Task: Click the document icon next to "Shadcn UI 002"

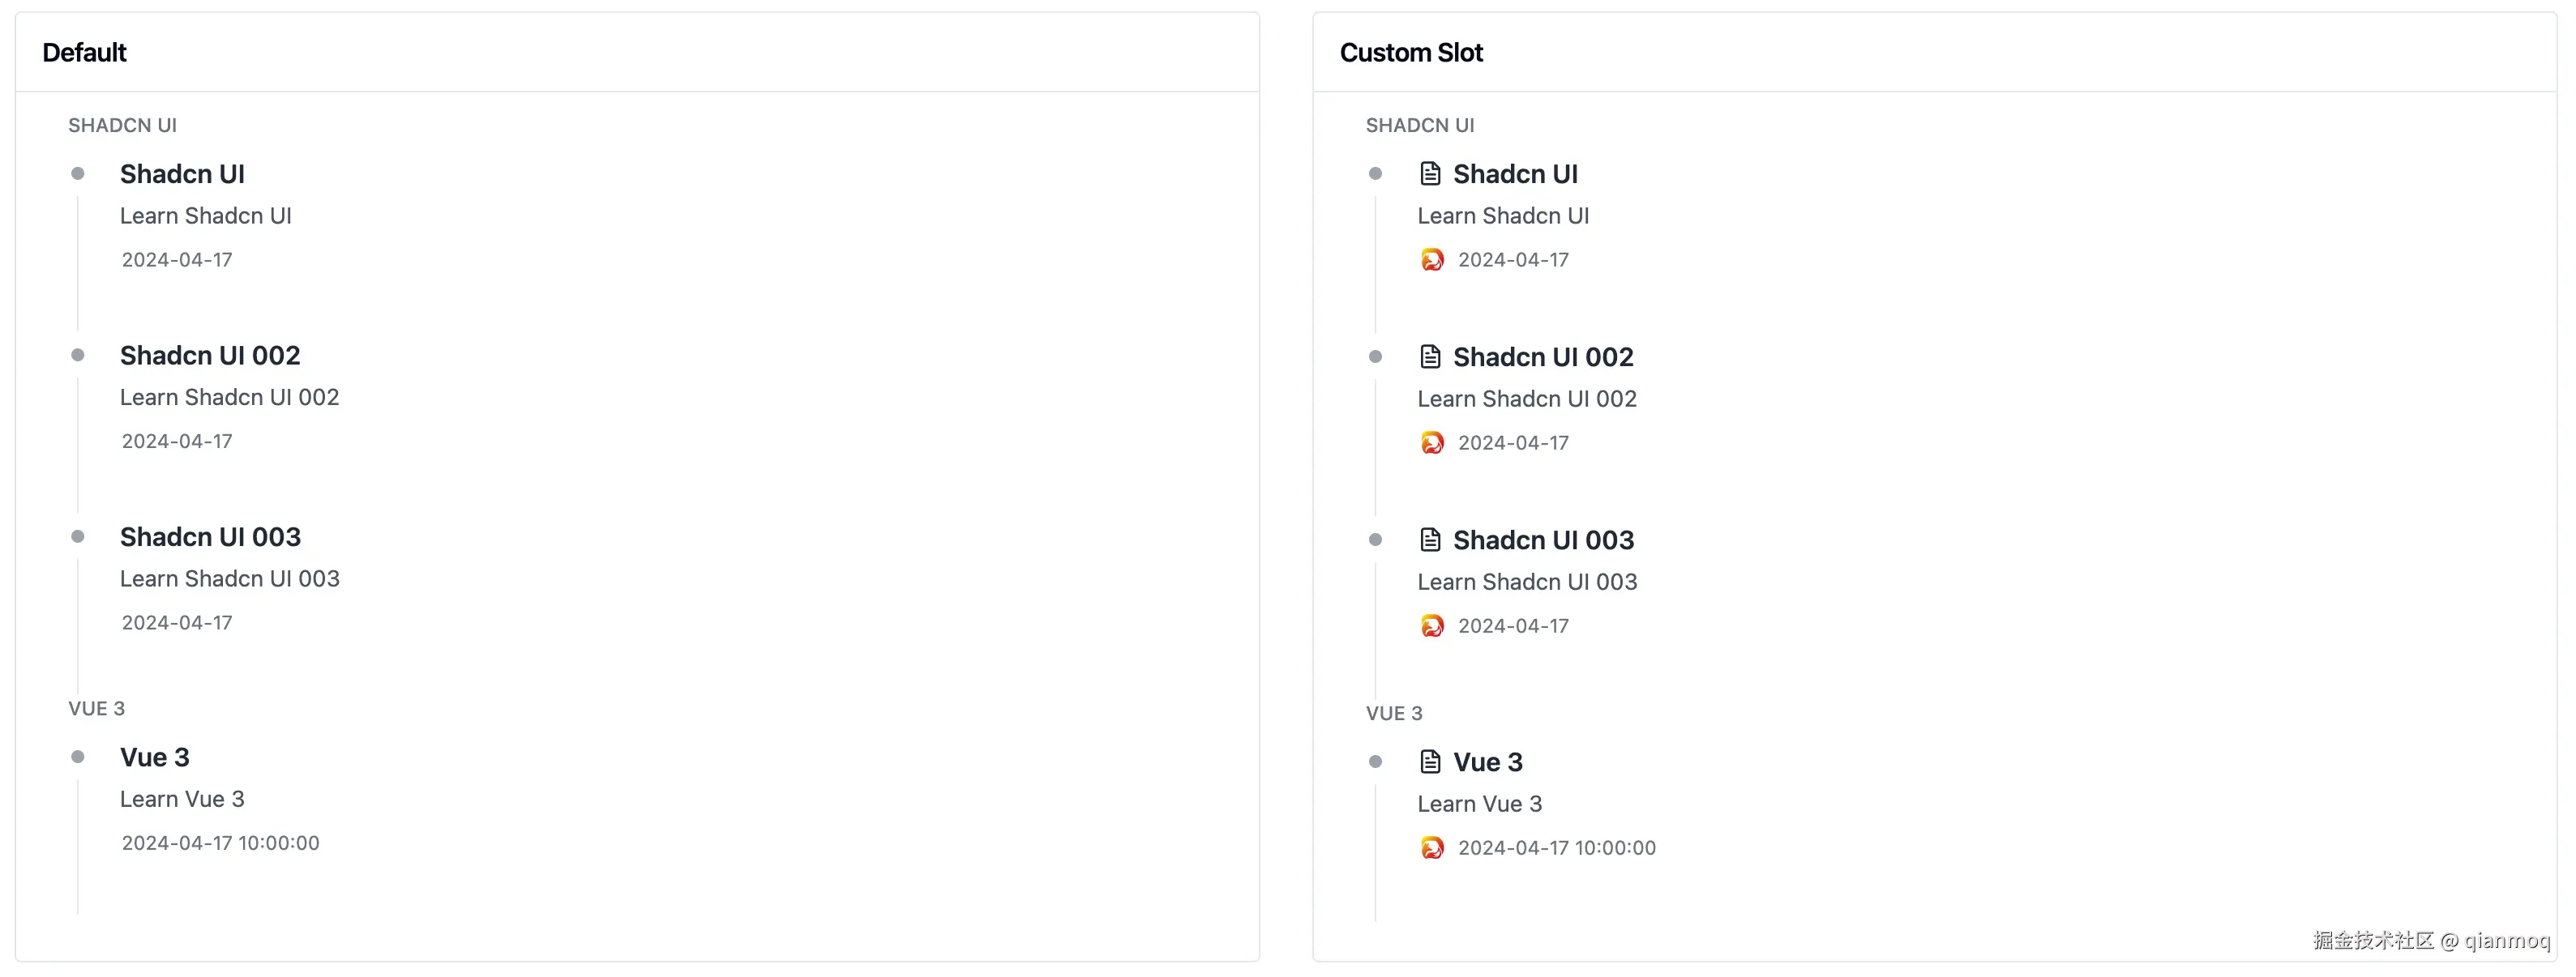Action: point(1430,356)
